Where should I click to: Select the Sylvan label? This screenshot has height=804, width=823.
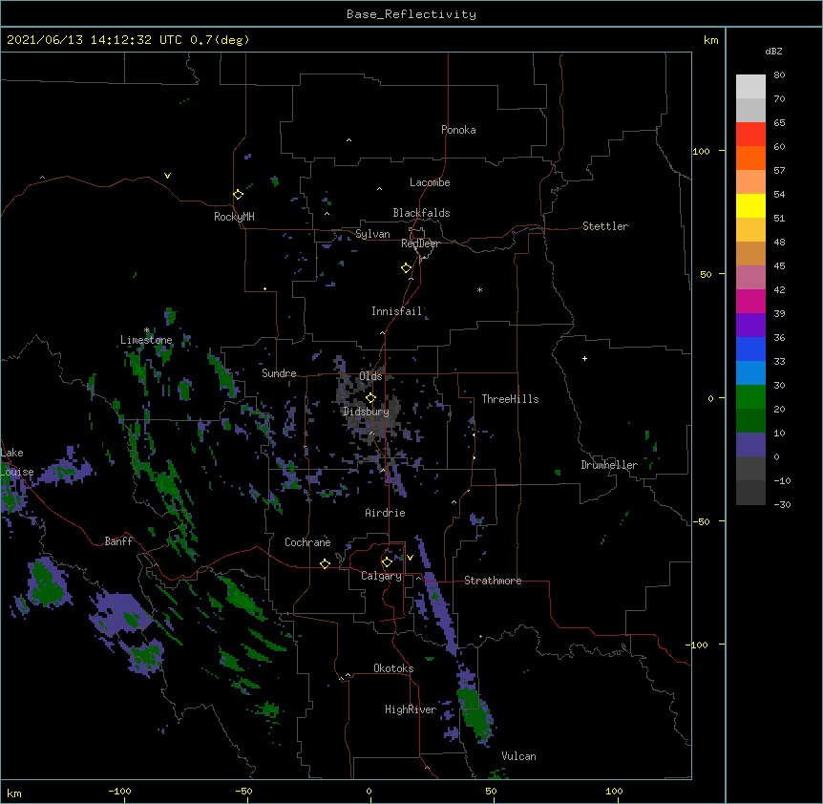[372, 234]
